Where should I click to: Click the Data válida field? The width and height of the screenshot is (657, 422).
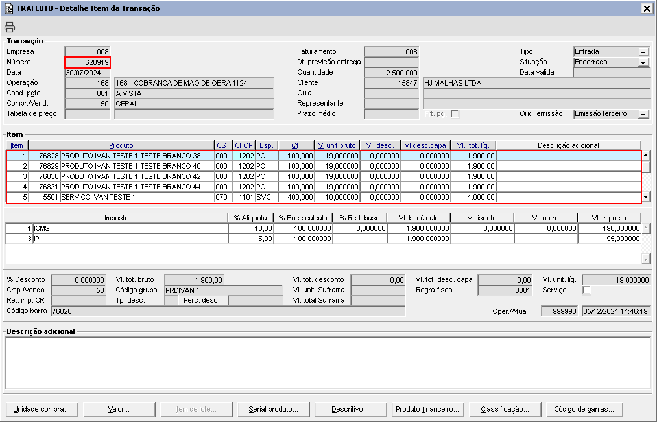click(612, 73)
